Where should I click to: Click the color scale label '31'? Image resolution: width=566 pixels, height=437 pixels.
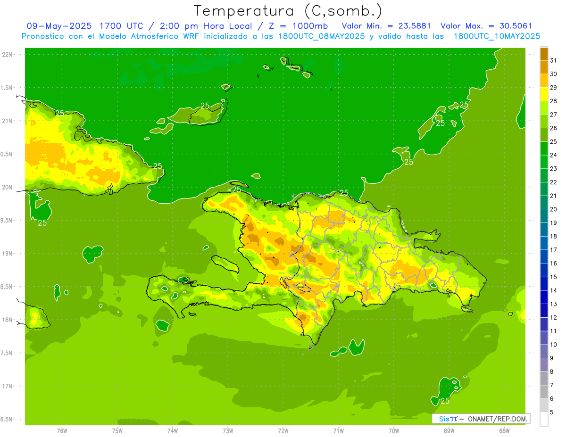tap(553, 60)
